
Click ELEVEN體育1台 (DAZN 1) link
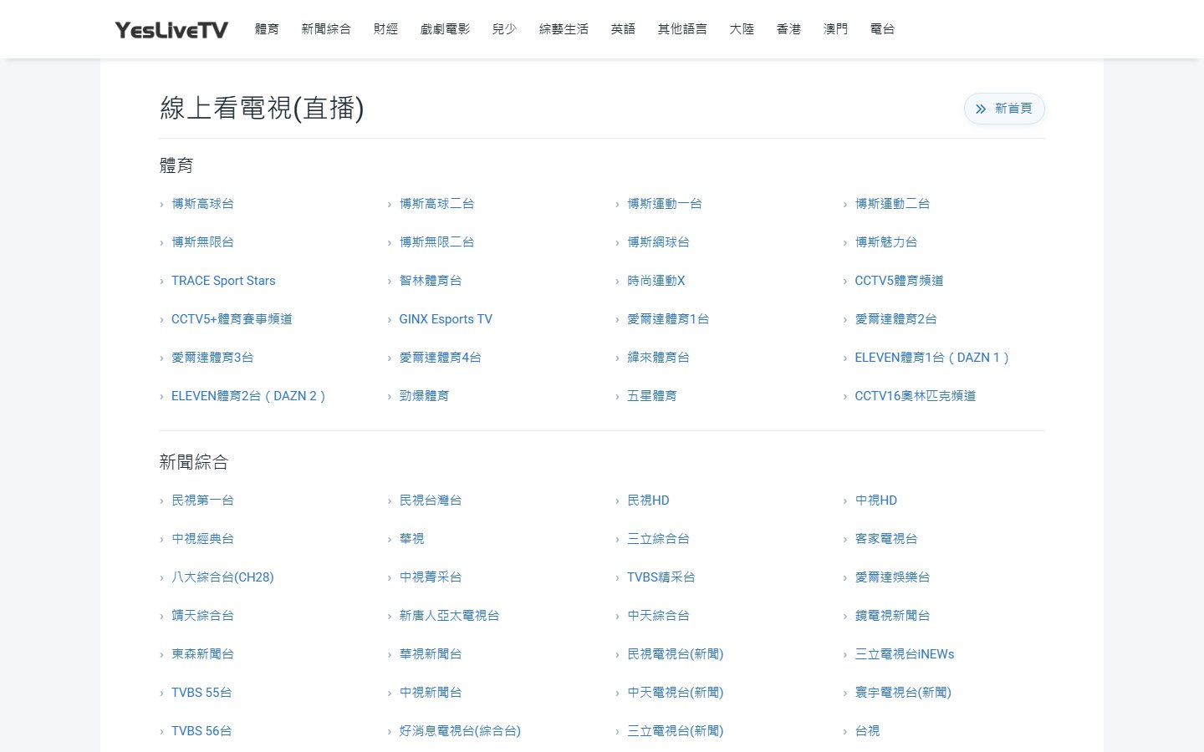click(932, 358)
